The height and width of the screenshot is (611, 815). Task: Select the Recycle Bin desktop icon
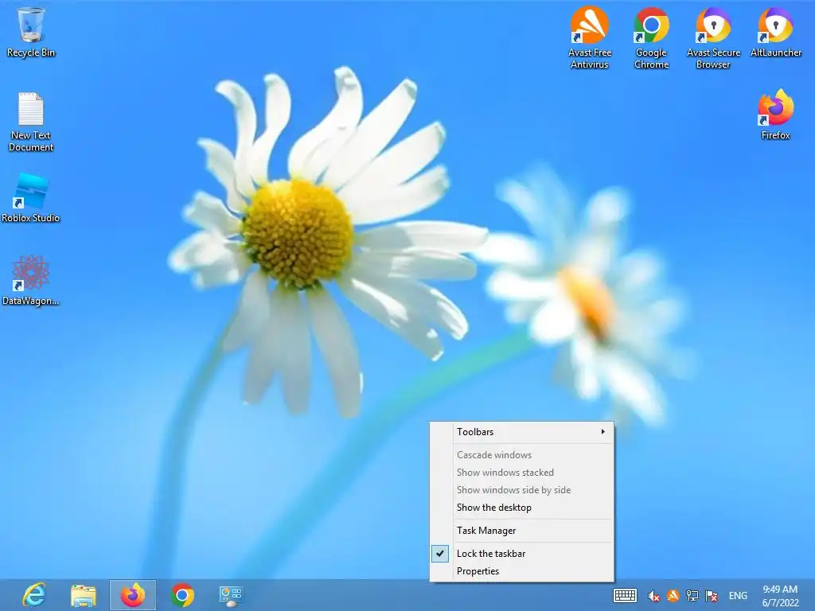[x=31, y=32]
